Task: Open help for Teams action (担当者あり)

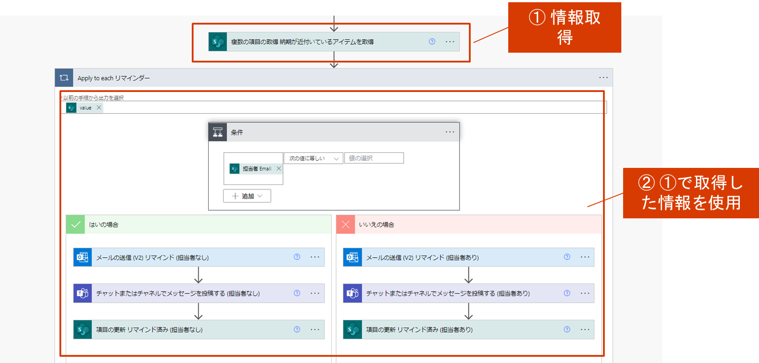Action: click(567, 293)
